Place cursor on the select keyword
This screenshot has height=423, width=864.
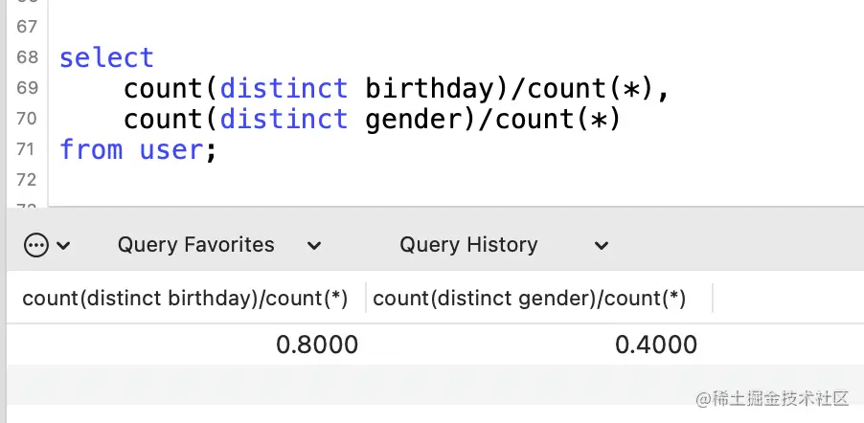pos(106,57)
